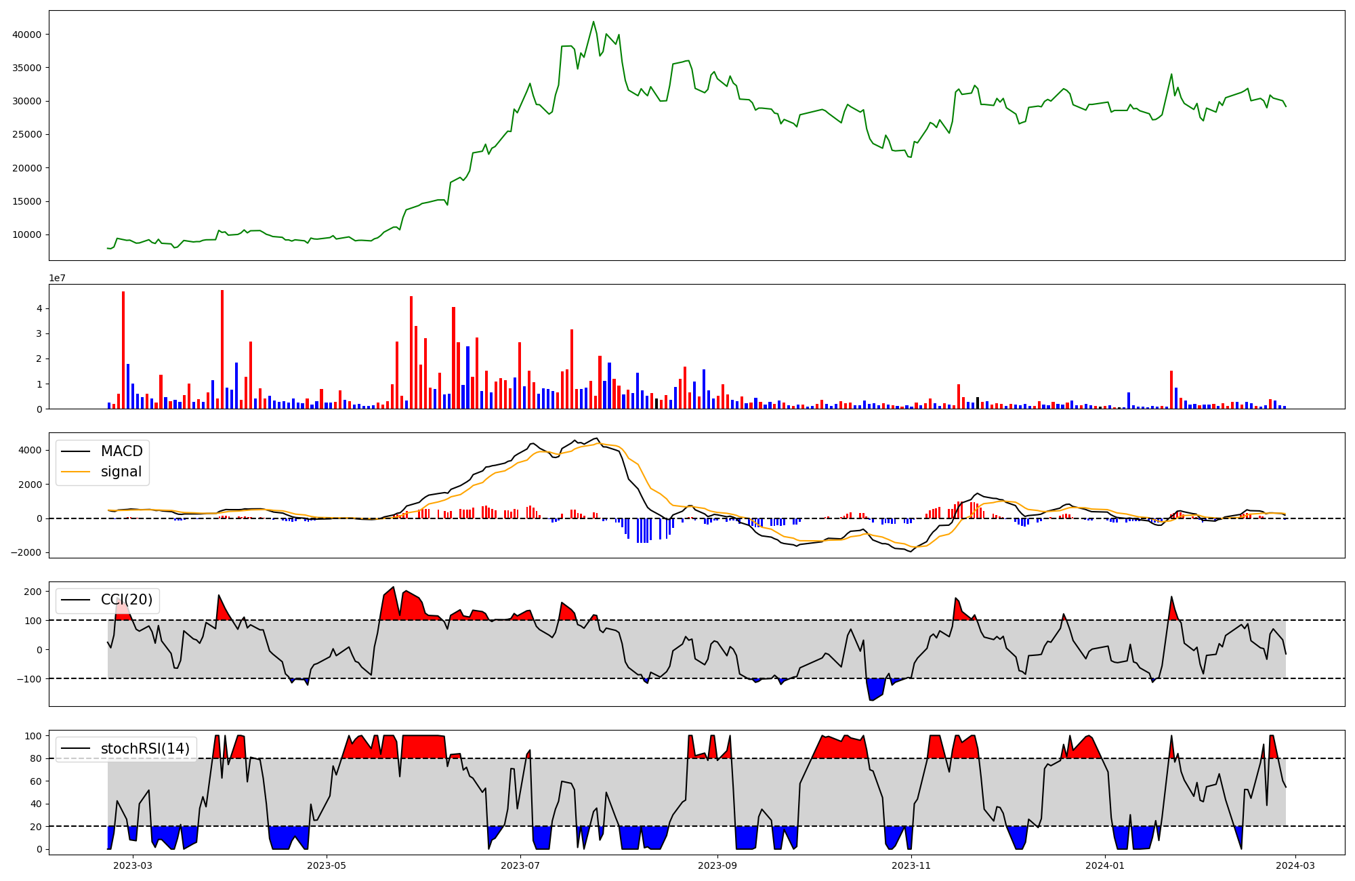Click the 2023-07 x-axis tick label

click(520, 865)
